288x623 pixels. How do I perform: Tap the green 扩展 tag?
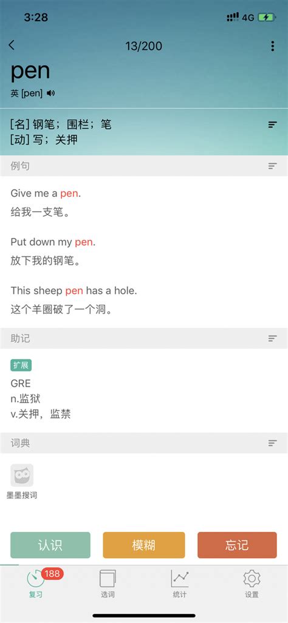click(21, 365)
